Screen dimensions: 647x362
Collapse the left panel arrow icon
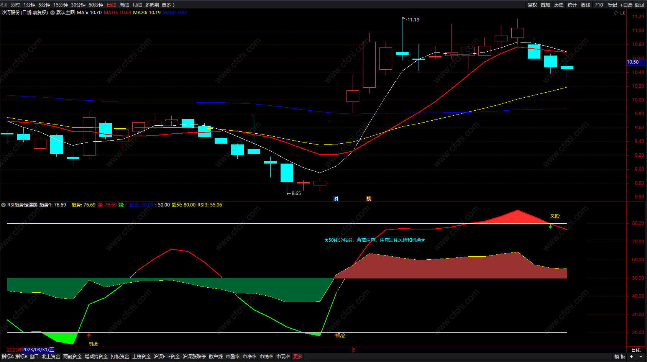pyautogui.click(x=4, y=5)
